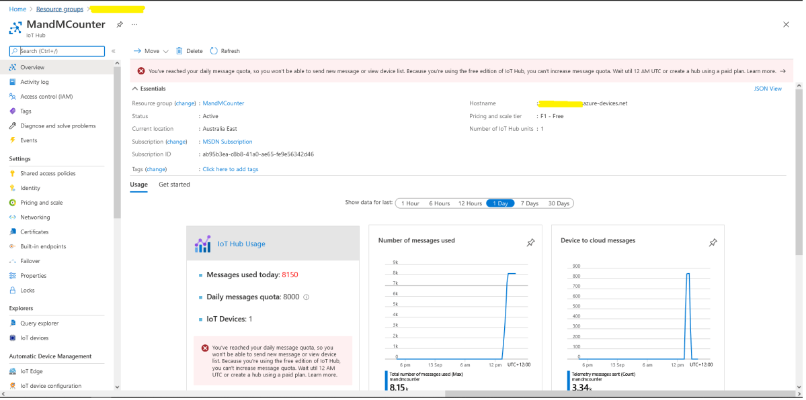Pin the Number of messages used chart

(x=530, y=243)
